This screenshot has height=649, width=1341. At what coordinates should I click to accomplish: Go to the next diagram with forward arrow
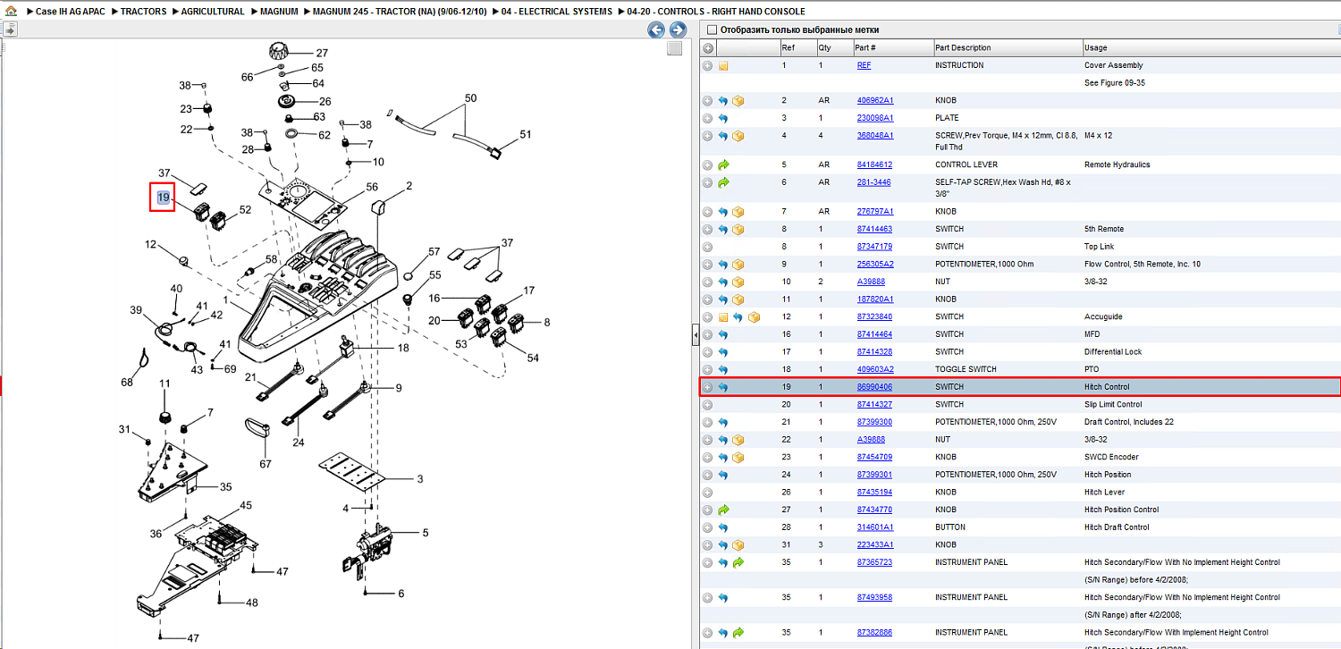tap(678, 29)
